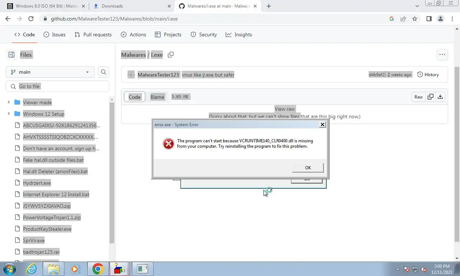Open the Google icon in the address bar
Image resolution: width=460 pixels, height=276 pixels.
coord(392,19)
